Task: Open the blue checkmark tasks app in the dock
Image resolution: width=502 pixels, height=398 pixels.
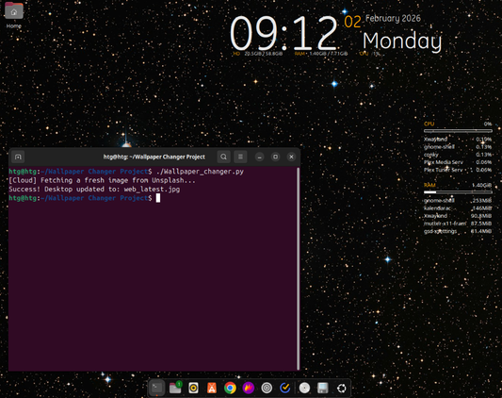Action: point(284,388)
